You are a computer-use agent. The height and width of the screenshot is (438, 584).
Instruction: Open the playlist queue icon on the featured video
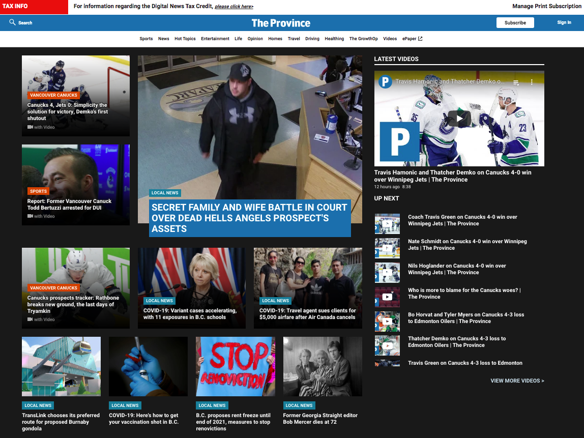pos(516,81)
